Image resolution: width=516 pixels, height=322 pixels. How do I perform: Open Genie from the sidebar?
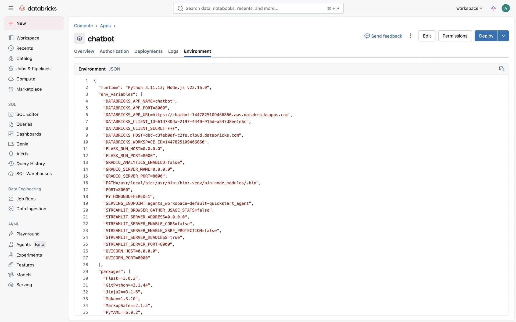point(22,144)
